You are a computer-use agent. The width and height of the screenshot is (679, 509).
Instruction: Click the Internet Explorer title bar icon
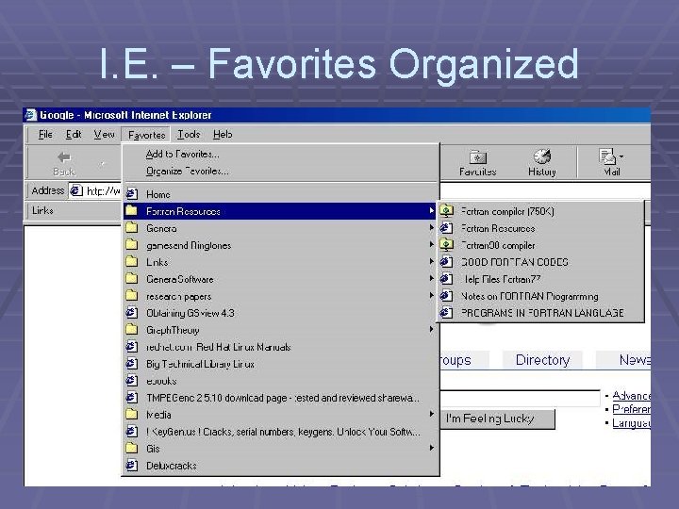coord(30,115)
